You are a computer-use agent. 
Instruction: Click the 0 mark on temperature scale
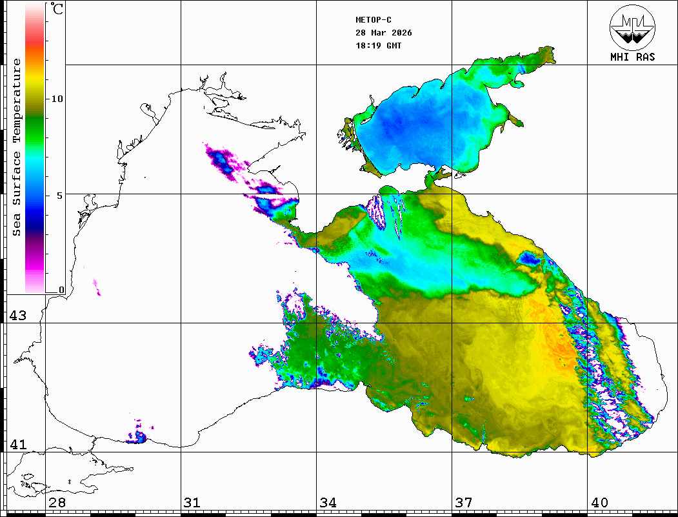tap(61, 290)
